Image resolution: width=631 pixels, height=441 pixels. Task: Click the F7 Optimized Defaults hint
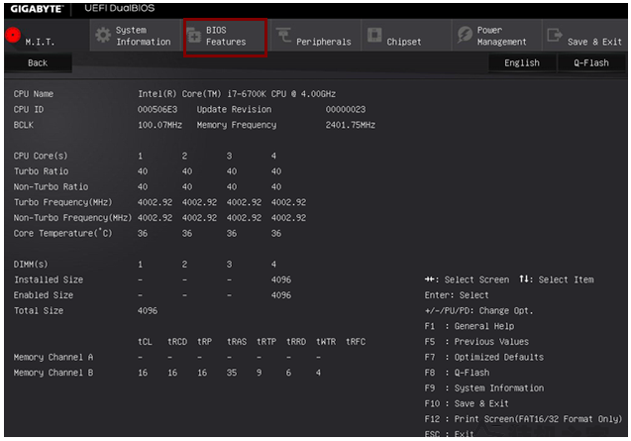tap(484, 357)
